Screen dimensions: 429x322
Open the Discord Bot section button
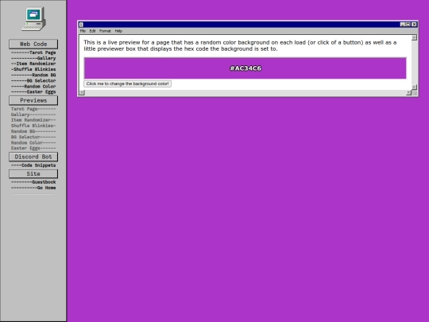click(x=33, y=157)
